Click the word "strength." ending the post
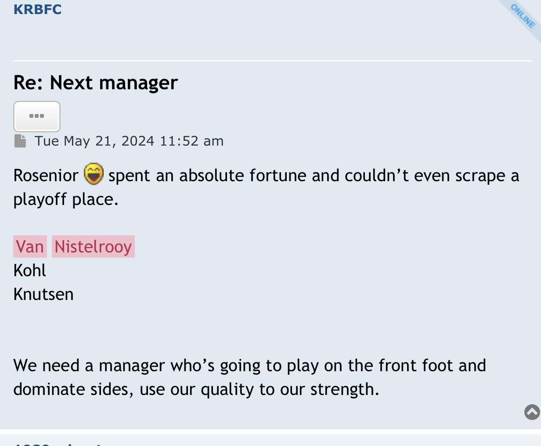The image size is (541, 446). (345, 389)
